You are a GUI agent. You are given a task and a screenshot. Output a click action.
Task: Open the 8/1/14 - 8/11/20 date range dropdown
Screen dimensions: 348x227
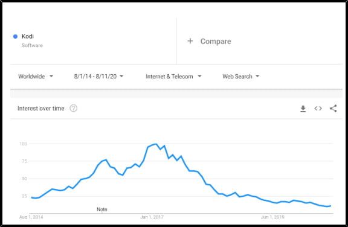[x=98, y=77]
